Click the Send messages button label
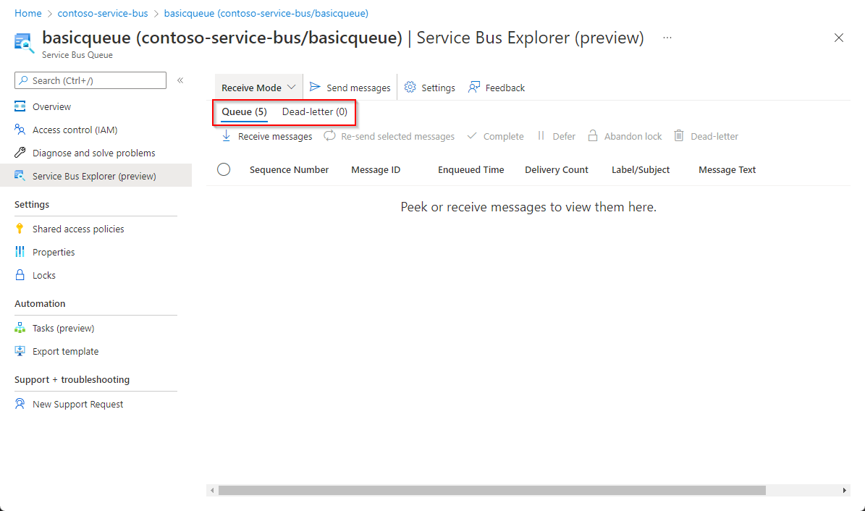This screenshot has width=865, height=511. click(x=358, y=88)
